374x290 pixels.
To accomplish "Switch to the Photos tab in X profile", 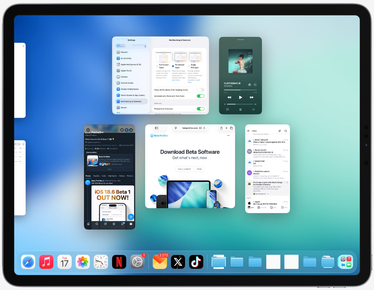I will coord(130,176).
